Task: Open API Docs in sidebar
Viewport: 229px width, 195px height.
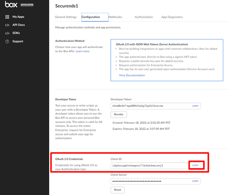Action: tap(18, 25)
